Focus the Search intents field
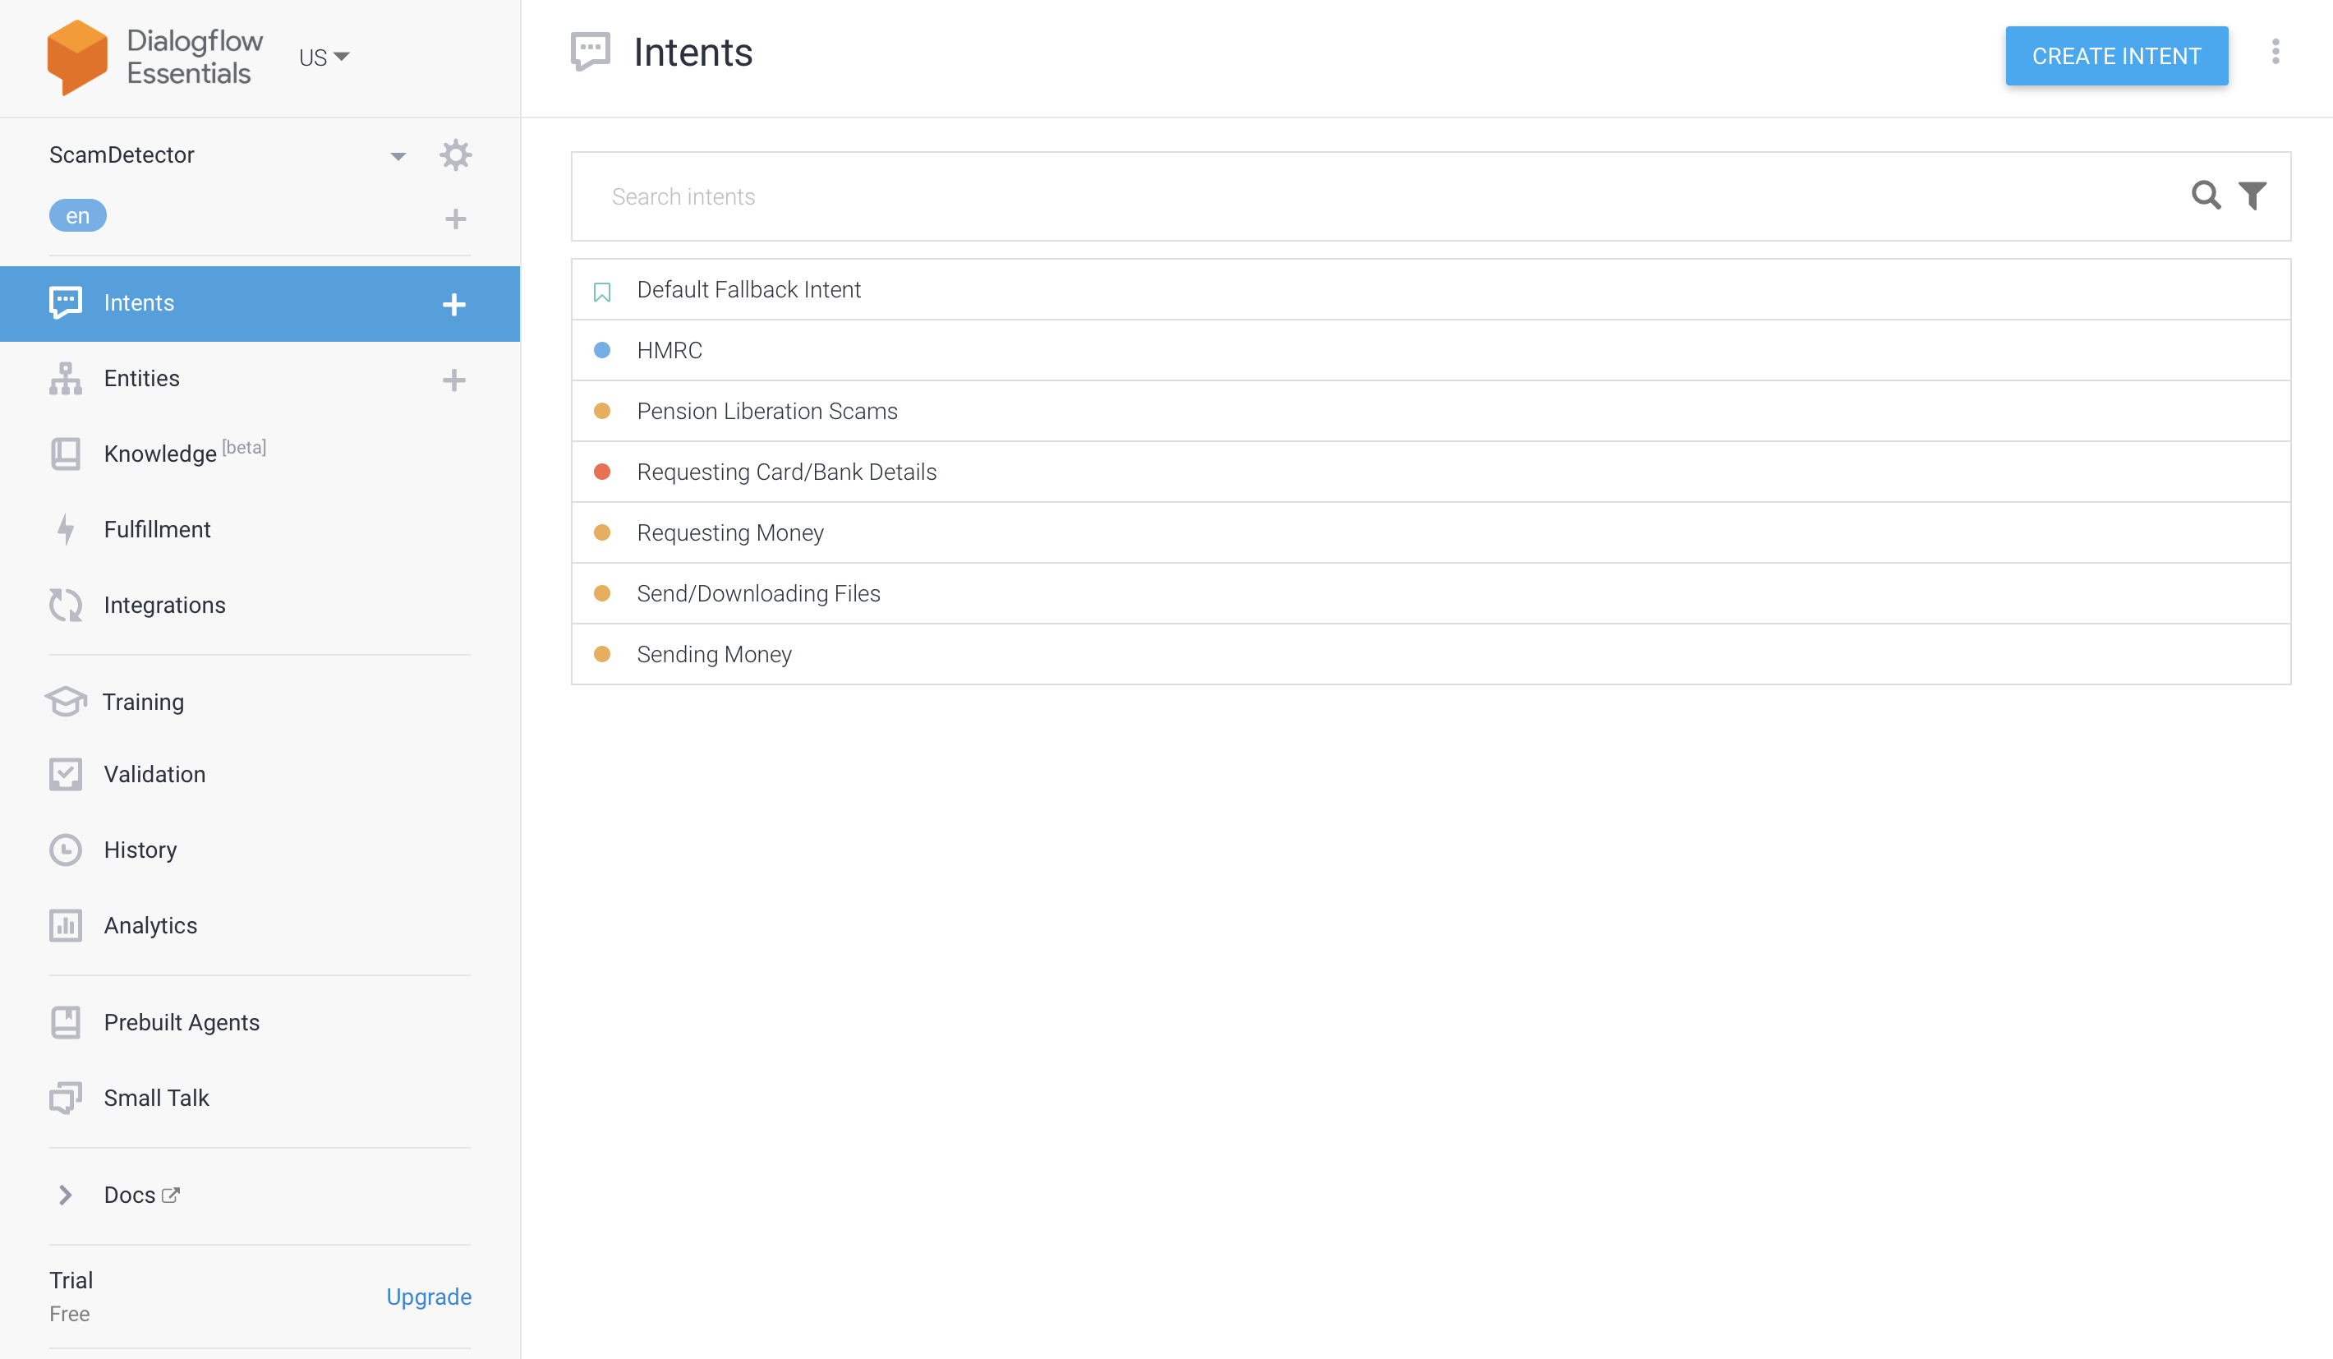 tap(1296, 196)
